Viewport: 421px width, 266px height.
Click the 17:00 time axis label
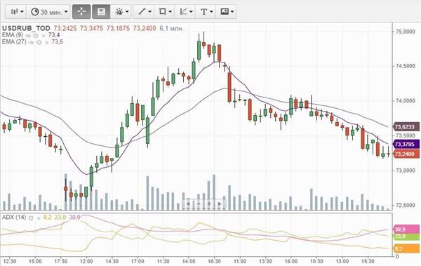(138, 261)
